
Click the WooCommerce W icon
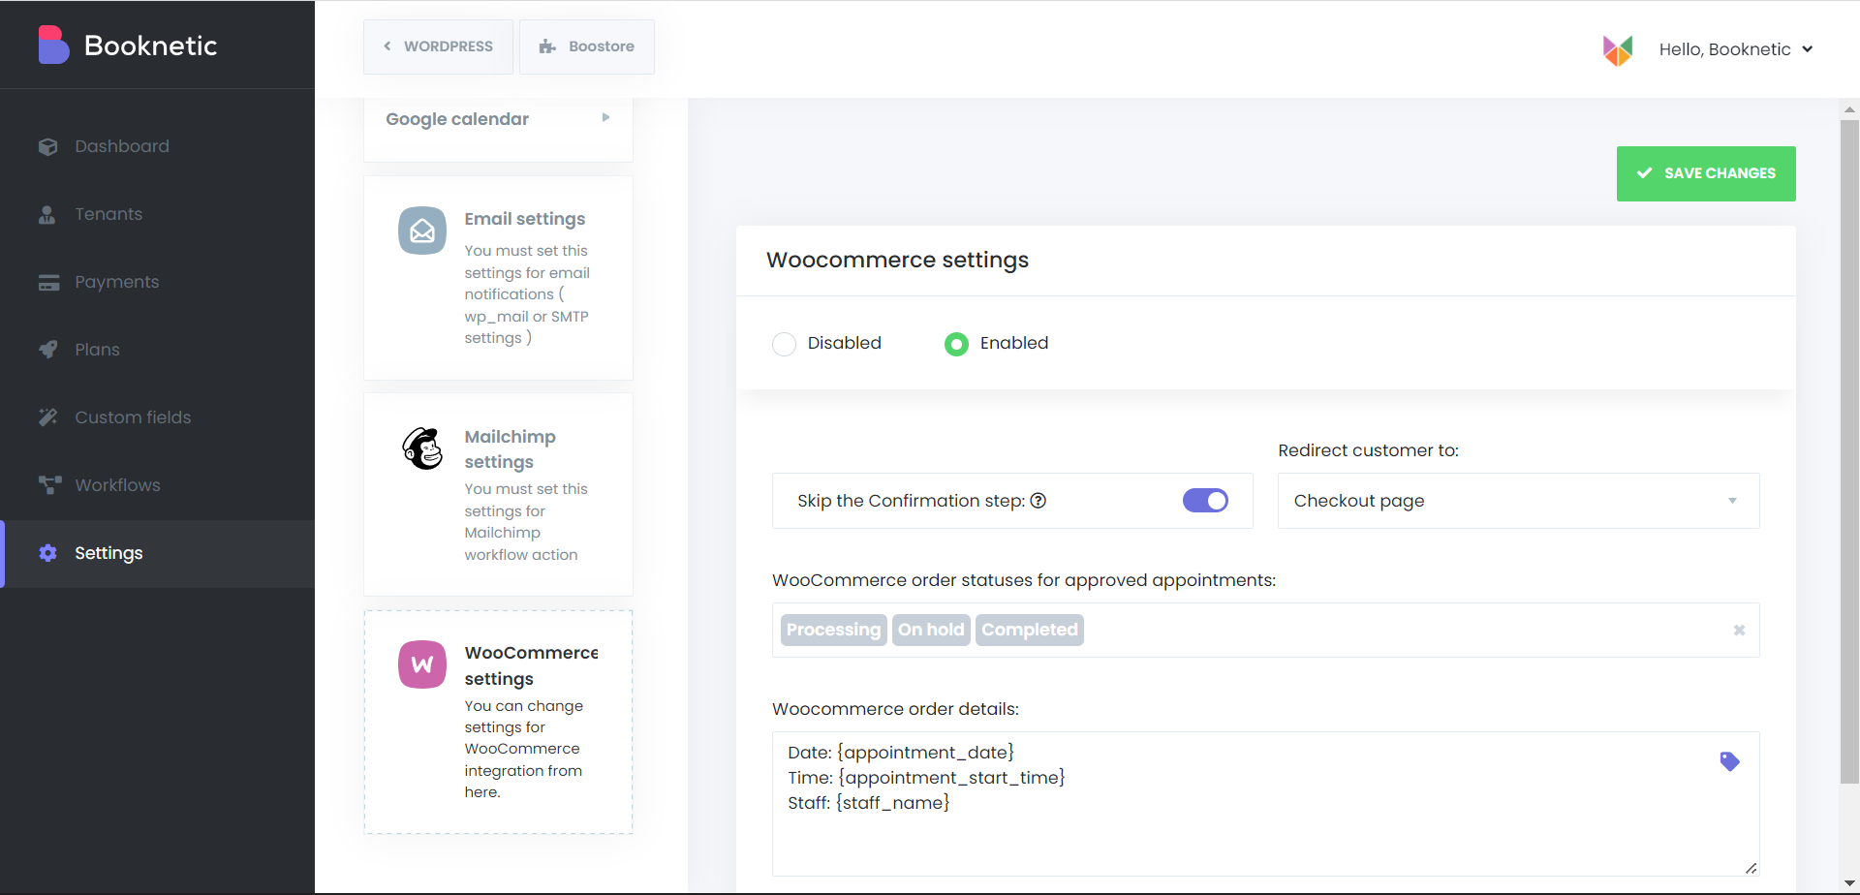tap(422, 664)
